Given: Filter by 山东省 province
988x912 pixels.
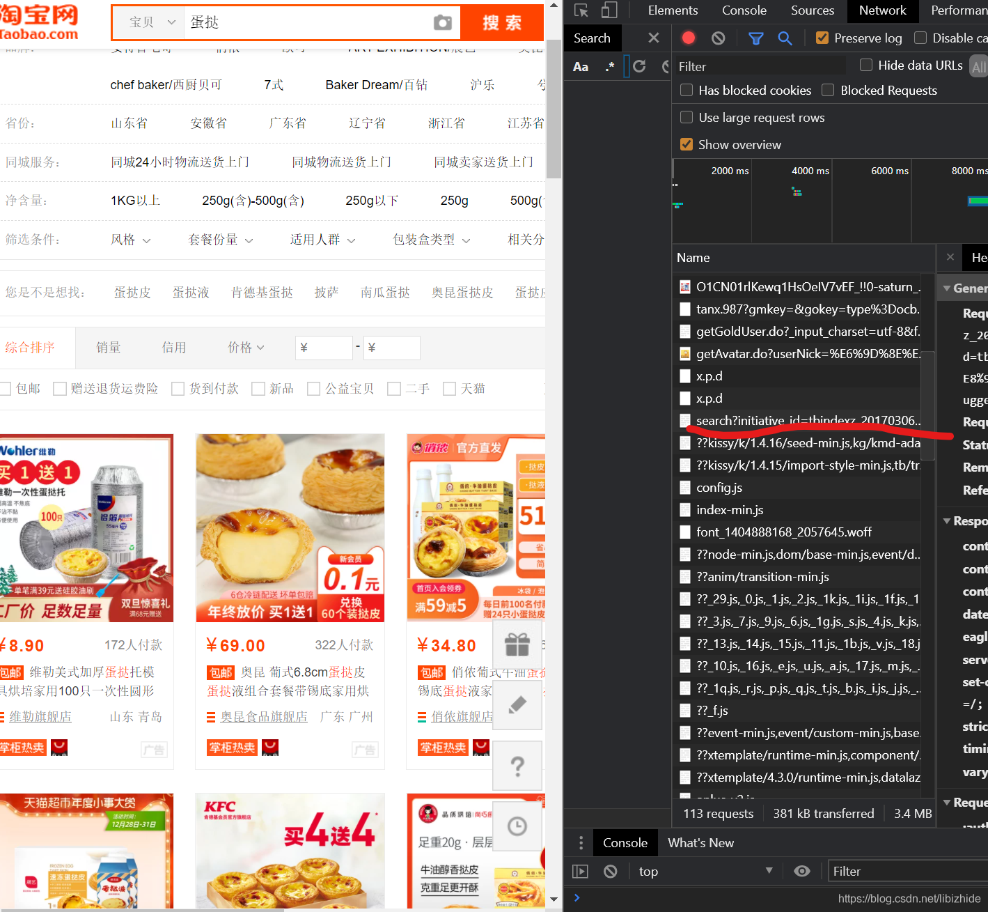Looking at the screenshot, I should (130, 123).
